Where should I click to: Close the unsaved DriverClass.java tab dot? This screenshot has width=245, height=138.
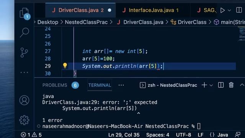tap(109, 10)
